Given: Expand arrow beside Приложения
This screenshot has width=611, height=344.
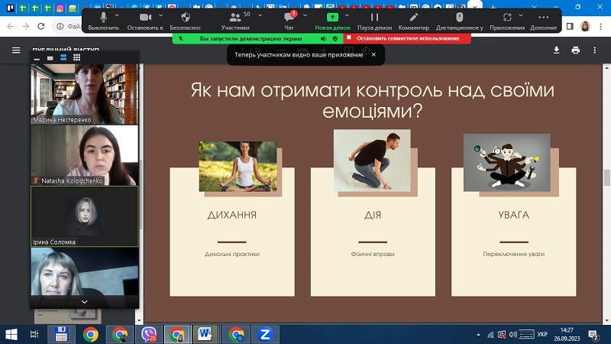Looking at the screenshot, I should click(521, 15).
